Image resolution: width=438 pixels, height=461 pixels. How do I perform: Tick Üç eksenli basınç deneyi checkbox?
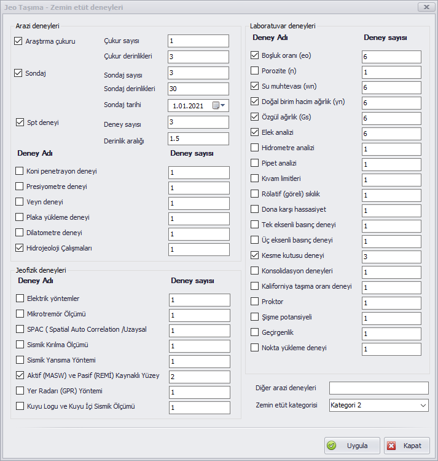click(x=255, y=239)
